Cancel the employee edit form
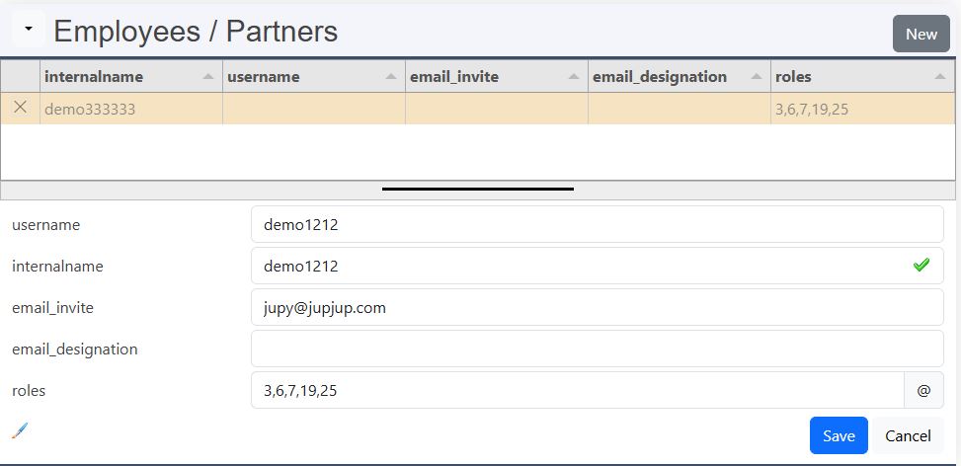The width and height of the screenshot is (961, 466). pos(907,435)
